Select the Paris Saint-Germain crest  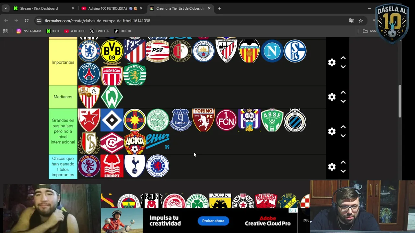click(89, 74)
